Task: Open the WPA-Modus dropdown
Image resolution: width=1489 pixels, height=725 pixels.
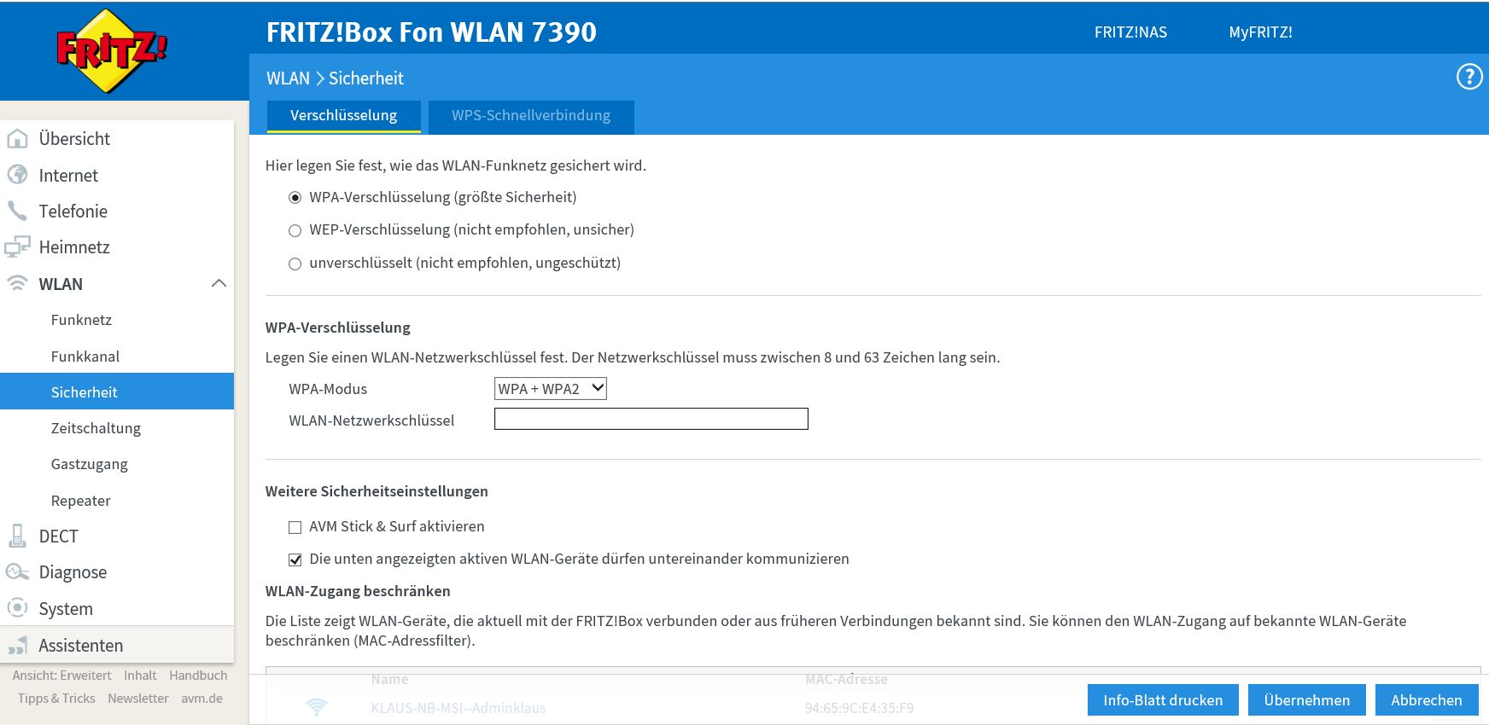Action: [x=550, y=389]
